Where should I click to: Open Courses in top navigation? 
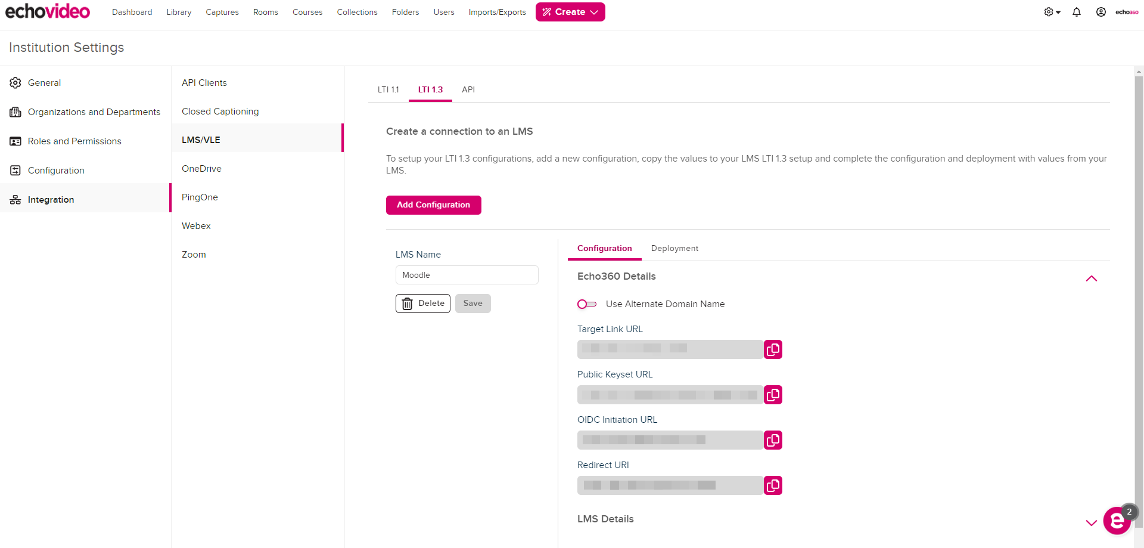[x=307, y=12]
